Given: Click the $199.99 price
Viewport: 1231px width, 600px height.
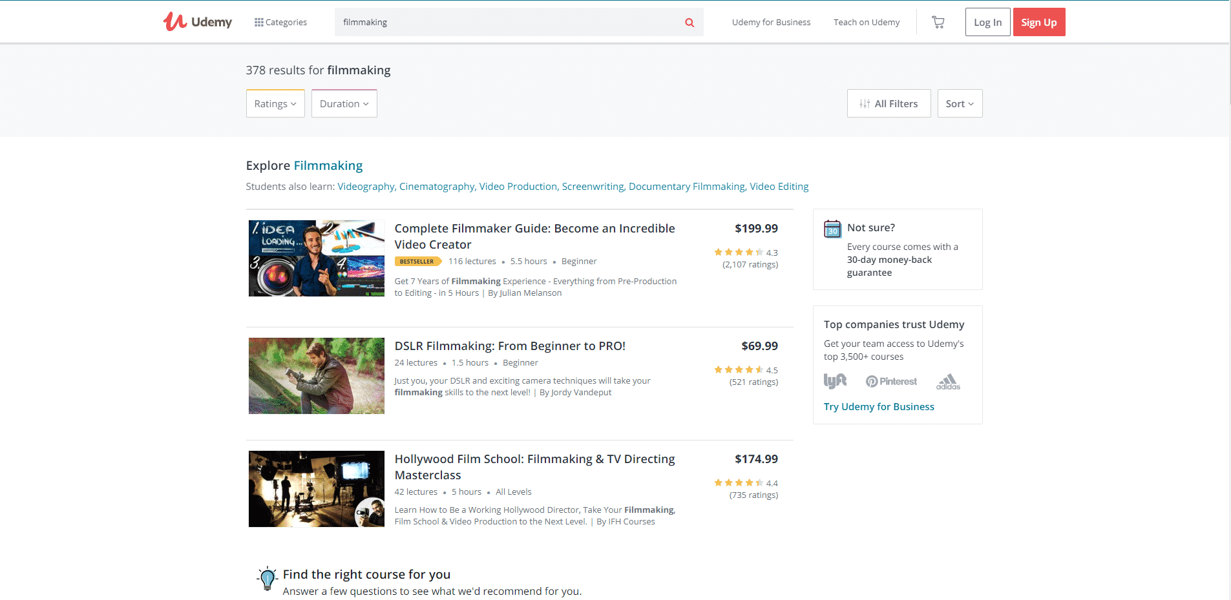Looking at the screenshot, I should (756, 229).
